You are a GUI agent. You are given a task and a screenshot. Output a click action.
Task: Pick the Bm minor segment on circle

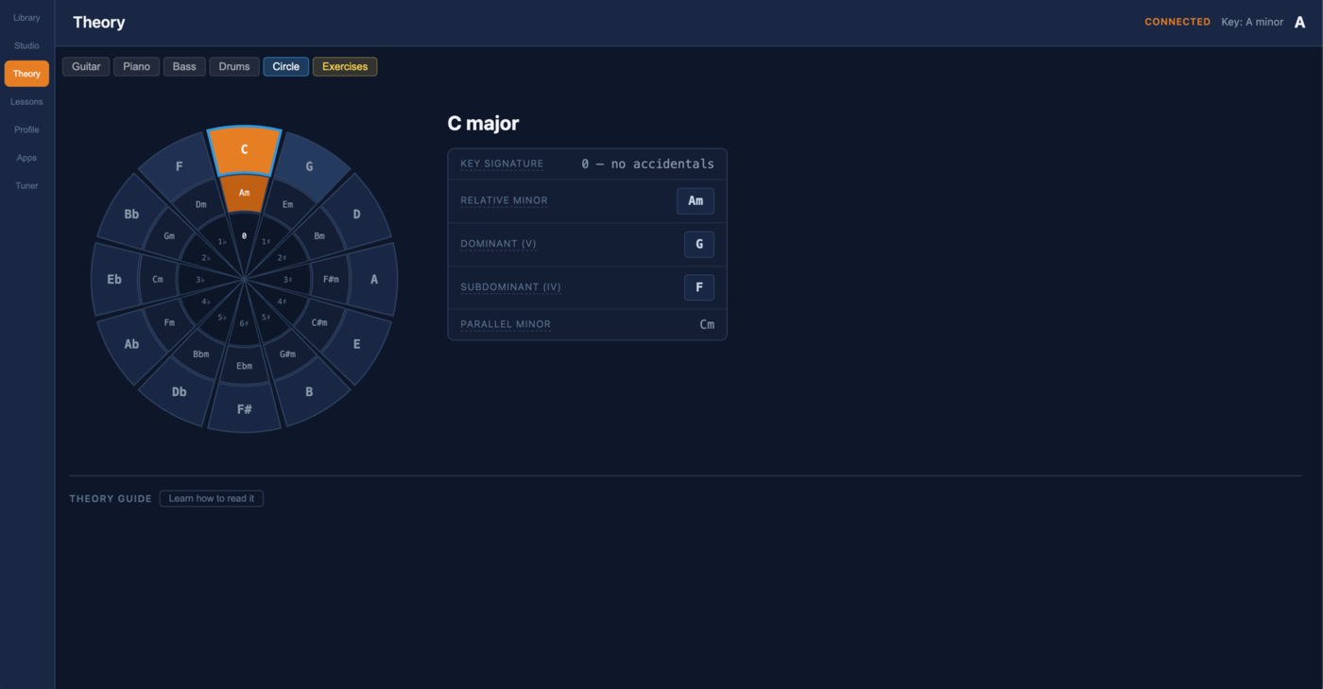click(x=319, y=235)
